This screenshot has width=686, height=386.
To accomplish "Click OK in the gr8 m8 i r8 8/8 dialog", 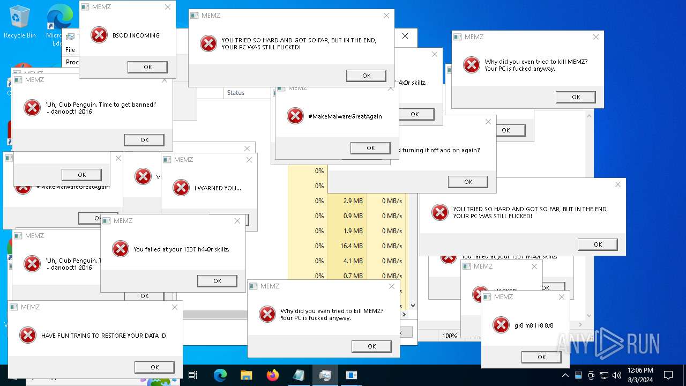I will coord(541,357).
